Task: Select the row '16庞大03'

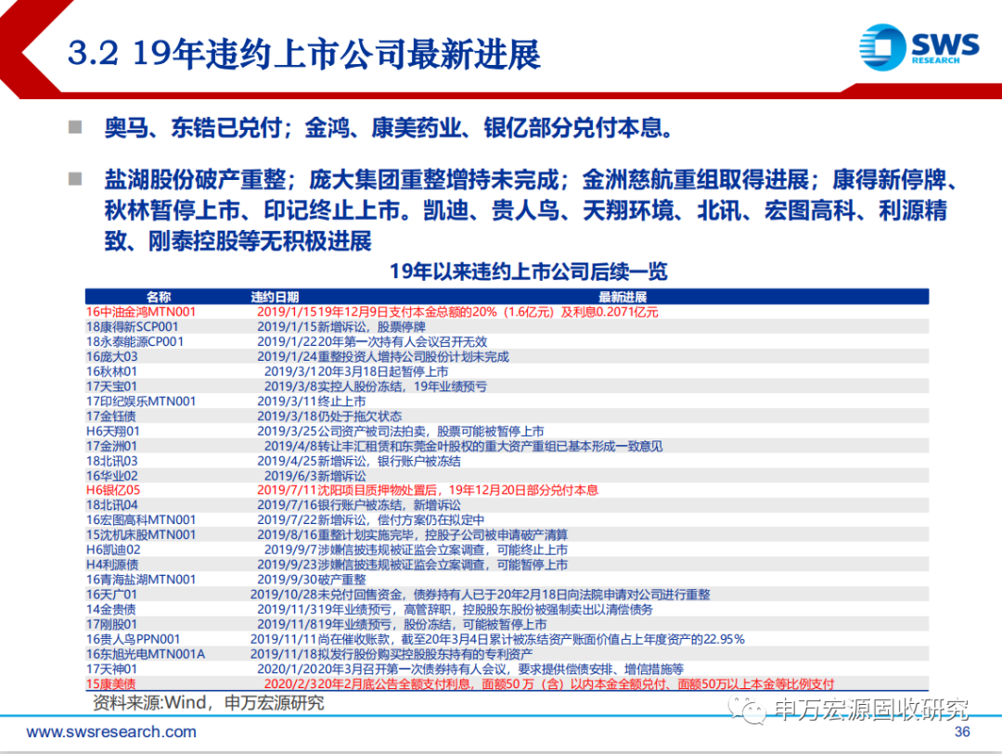Action: coord(507,356)
